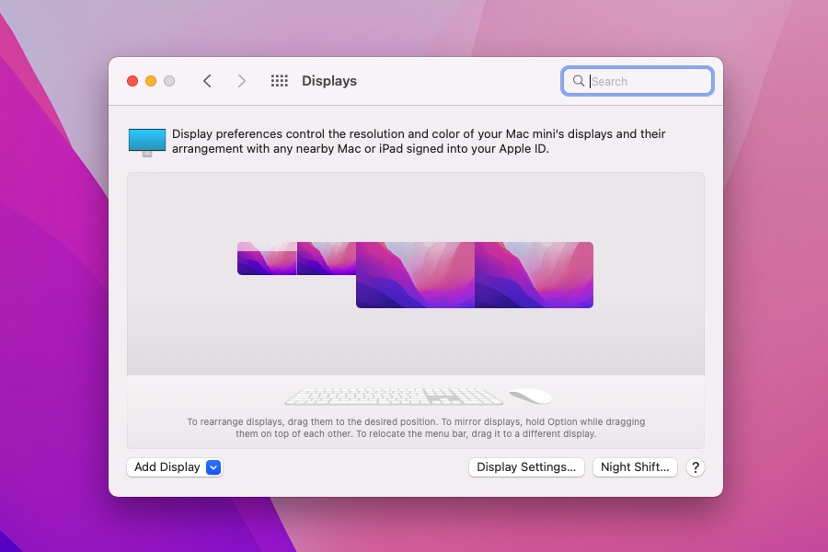Select the second small display thumbnail
Image resolution: width=828 pixels, height=552 pixels.
pyautogui.click(x=327, y=259)
